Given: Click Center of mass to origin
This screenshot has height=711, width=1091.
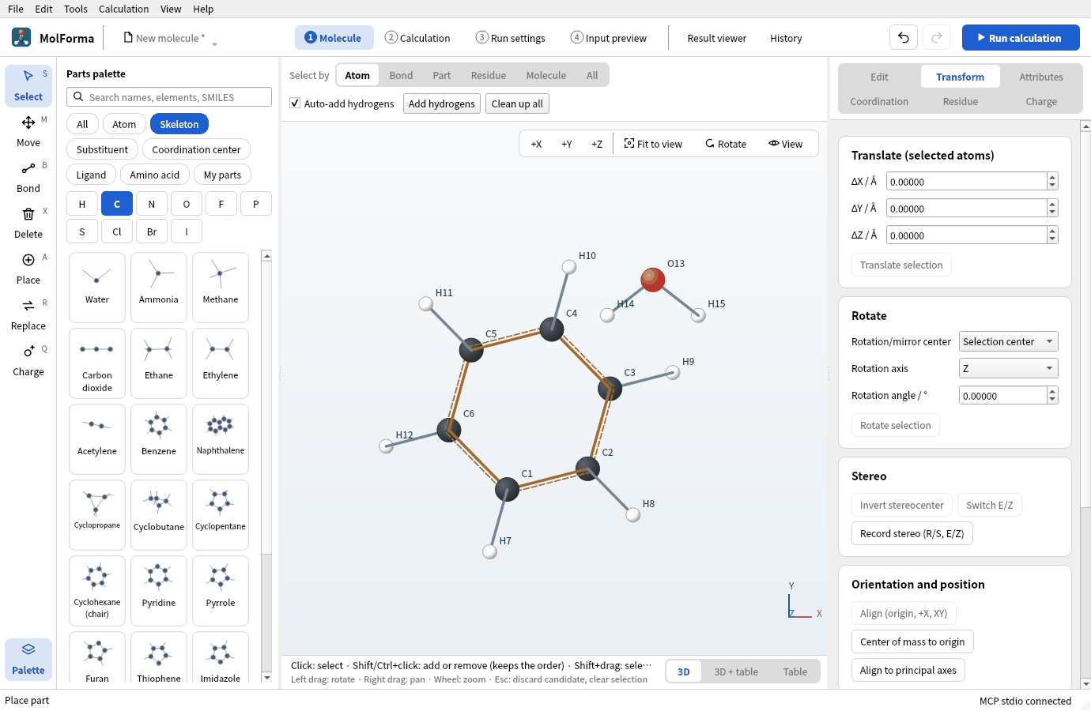Looking at the screenshot, I should pyautogui.click(x=912, y=641).
